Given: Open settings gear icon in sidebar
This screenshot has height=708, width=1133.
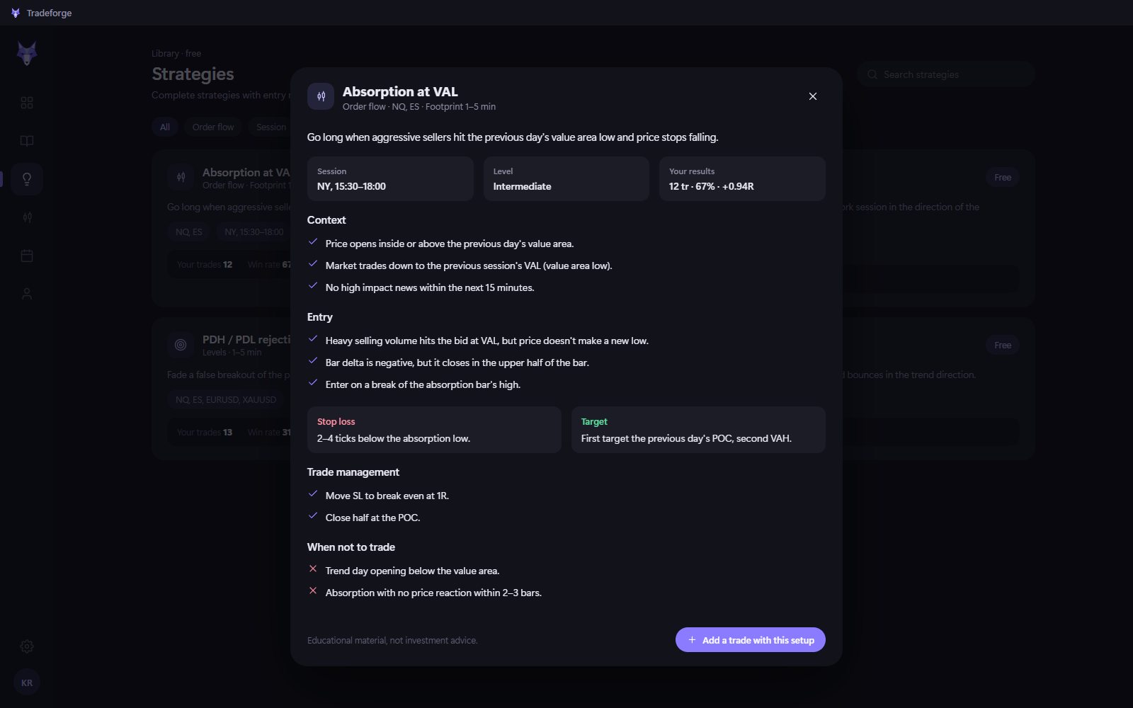Looking at the screenshot, I should point(27,646).
